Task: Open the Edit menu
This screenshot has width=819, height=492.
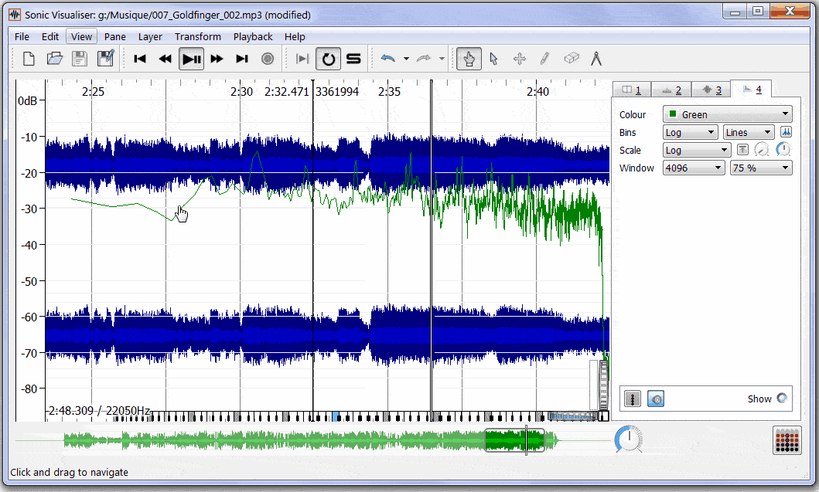Action: click(x=50, y=36)
